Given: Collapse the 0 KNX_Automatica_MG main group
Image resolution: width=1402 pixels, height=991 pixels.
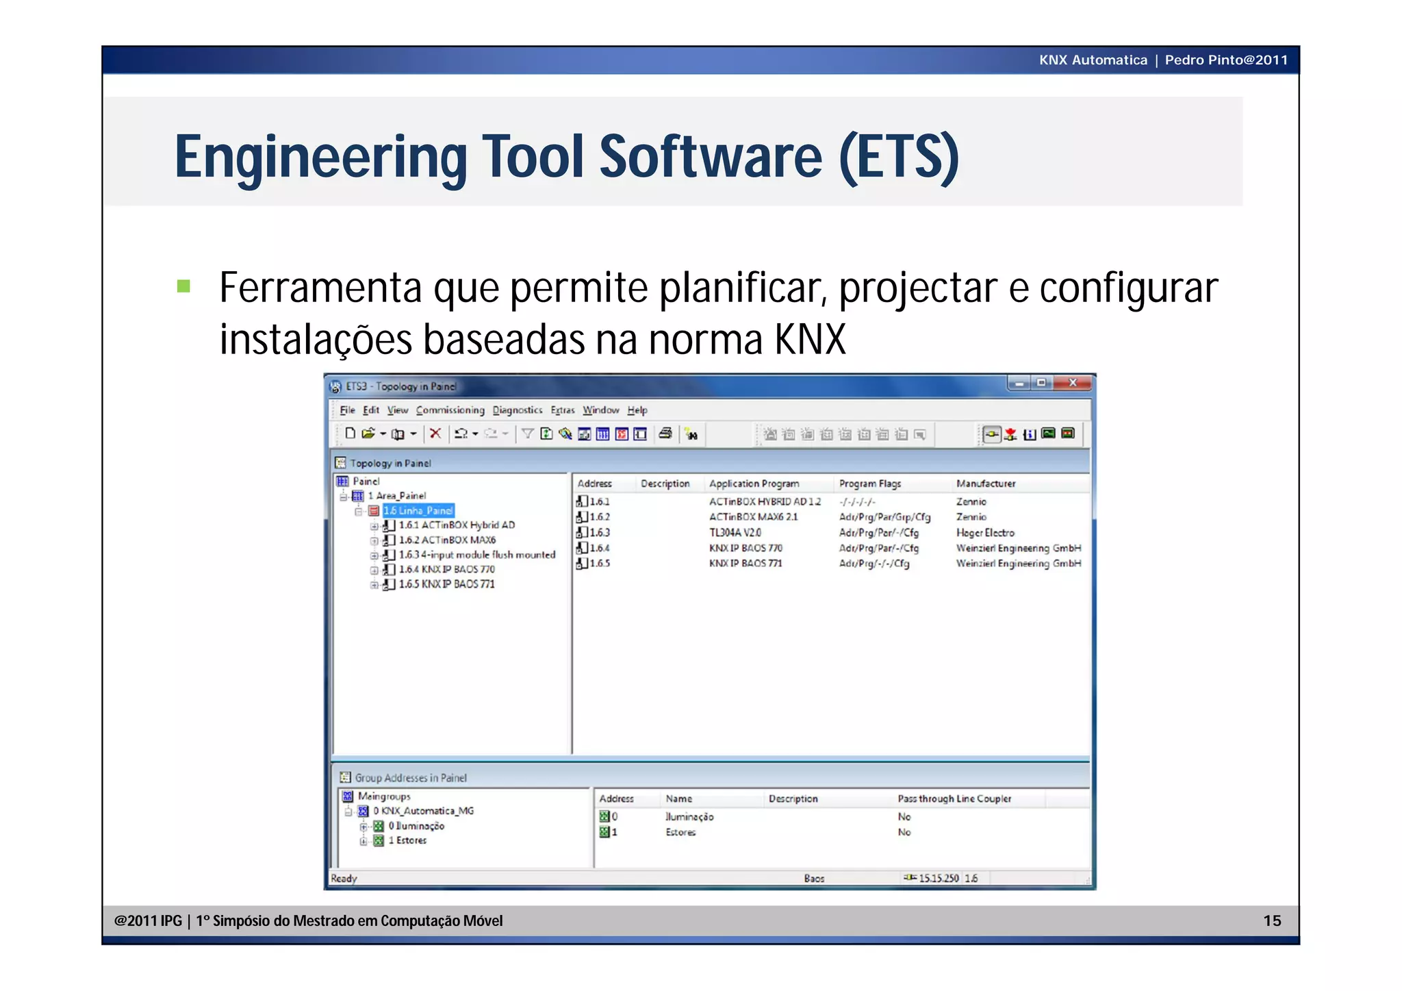Looking at the screenshot, I should click(x=349, y=812).
